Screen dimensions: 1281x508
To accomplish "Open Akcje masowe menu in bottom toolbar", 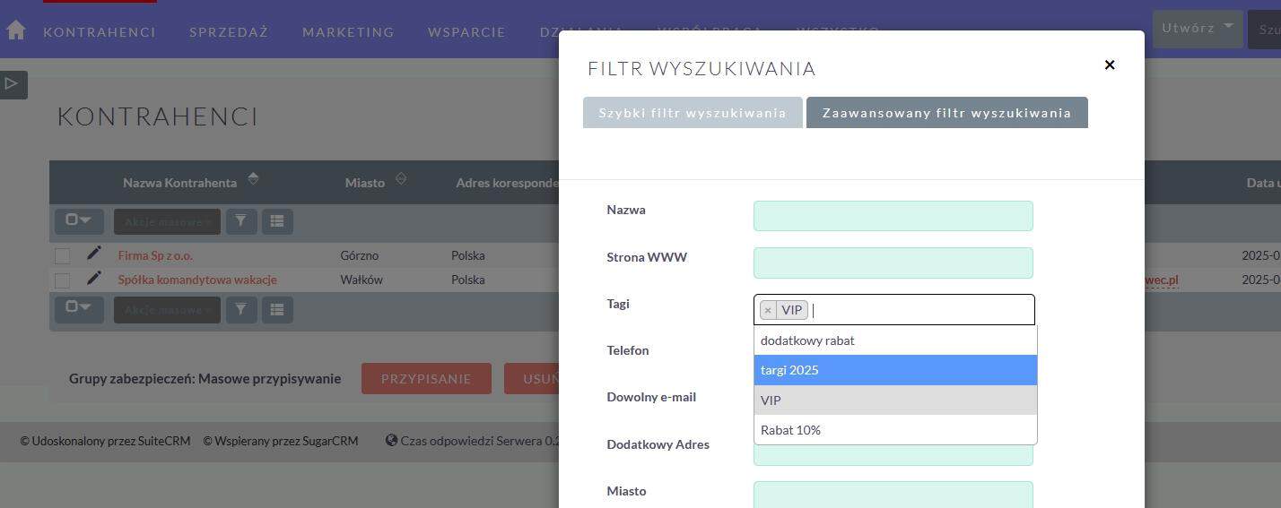I will pos(167,309).
